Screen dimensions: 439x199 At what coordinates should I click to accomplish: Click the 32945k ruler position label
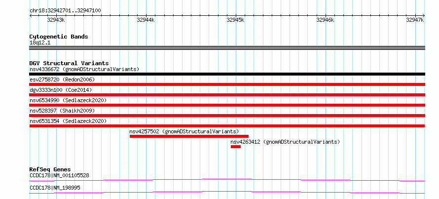(235, 20)
